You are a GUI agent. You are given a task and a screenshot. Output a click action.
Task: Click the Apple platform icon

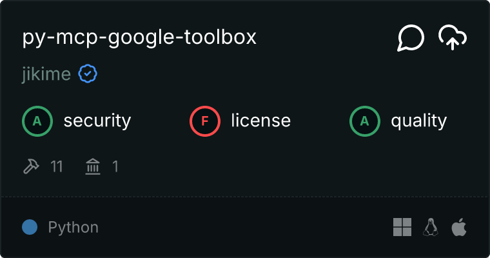coord(458,227)
